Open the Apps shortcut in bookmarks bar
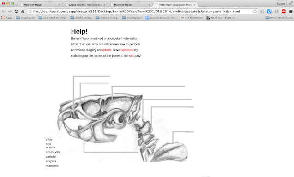 pyautogui.click(x=7, y=18)
